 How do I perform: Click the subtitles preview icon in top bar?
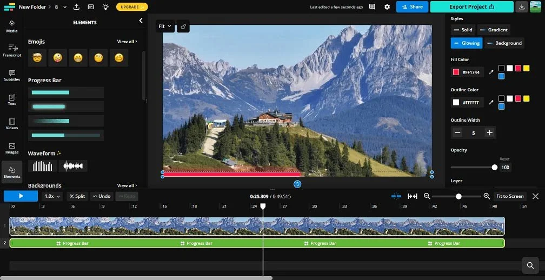(x=91, y=6)
